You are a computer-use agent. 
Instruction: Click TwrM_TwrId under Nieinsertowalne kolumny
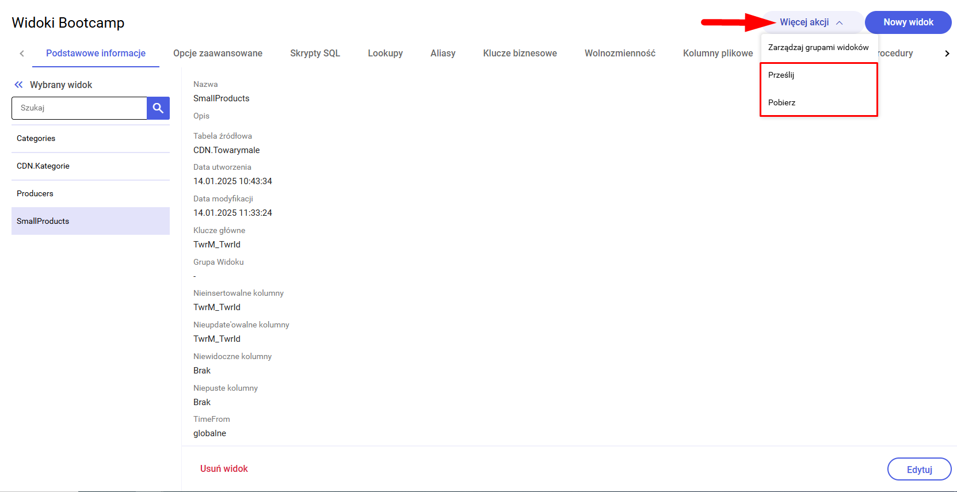tap(217, 307)
